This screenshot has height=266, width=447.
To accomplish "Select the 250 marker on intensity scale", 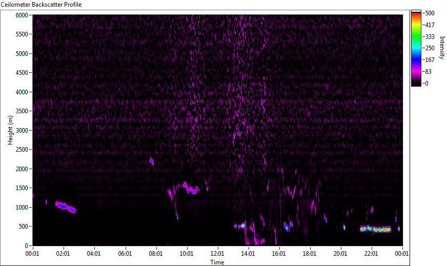I will [x=430, y=48].
